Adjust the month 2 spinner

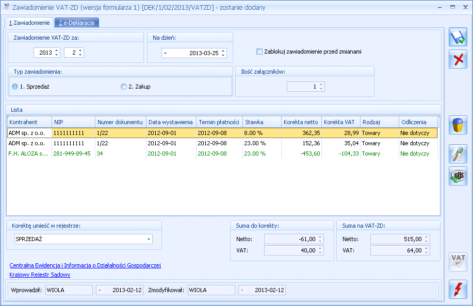point(80,53)
